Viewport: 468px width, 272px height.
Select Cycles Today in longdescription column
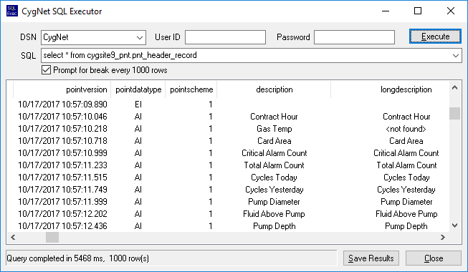pyautogui.click(x=406, y=178)
